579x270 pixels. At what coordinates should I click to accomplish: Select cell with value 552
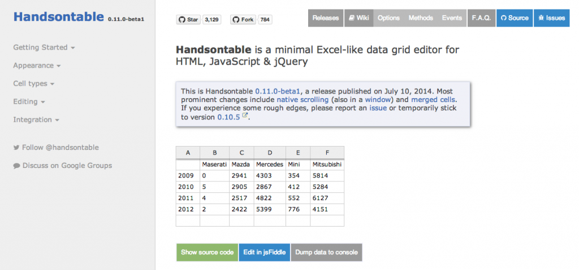298,198
